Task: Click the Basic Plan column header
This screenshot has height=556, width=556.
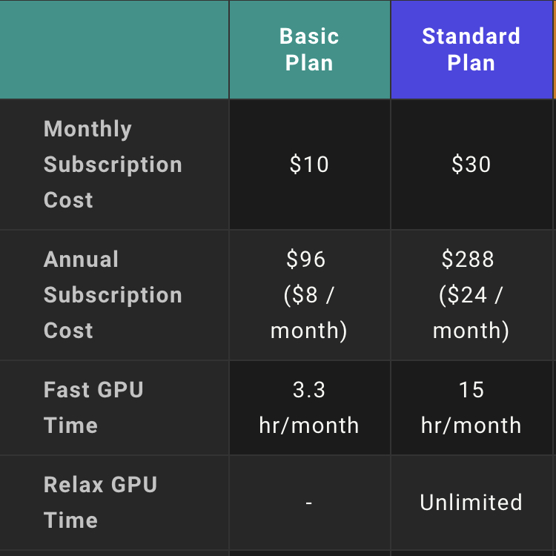Action: coord(310,49)
